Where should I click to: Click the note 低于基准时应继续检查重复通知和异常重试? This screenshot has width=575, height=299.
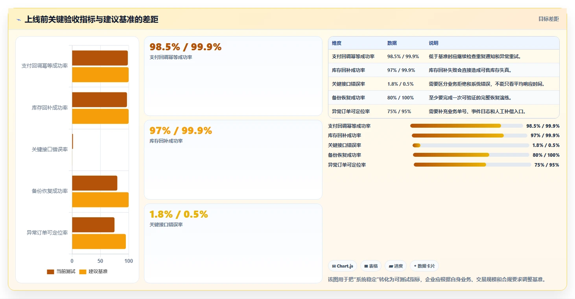pos(475,56)
